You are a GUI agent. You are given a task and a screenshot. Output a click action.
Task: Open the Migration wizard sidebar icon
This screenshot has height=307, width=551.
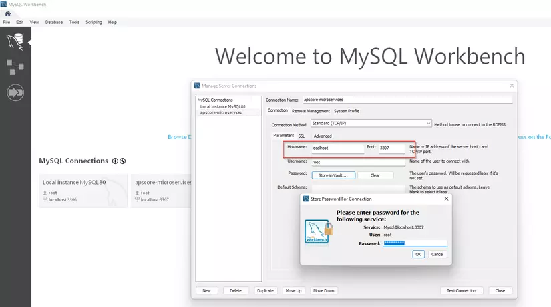tap(15, 92)
